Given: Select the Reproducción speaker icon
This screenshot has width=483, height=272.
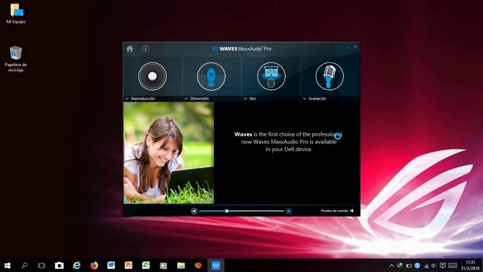Looking at the screenshot, I should 152,76.
